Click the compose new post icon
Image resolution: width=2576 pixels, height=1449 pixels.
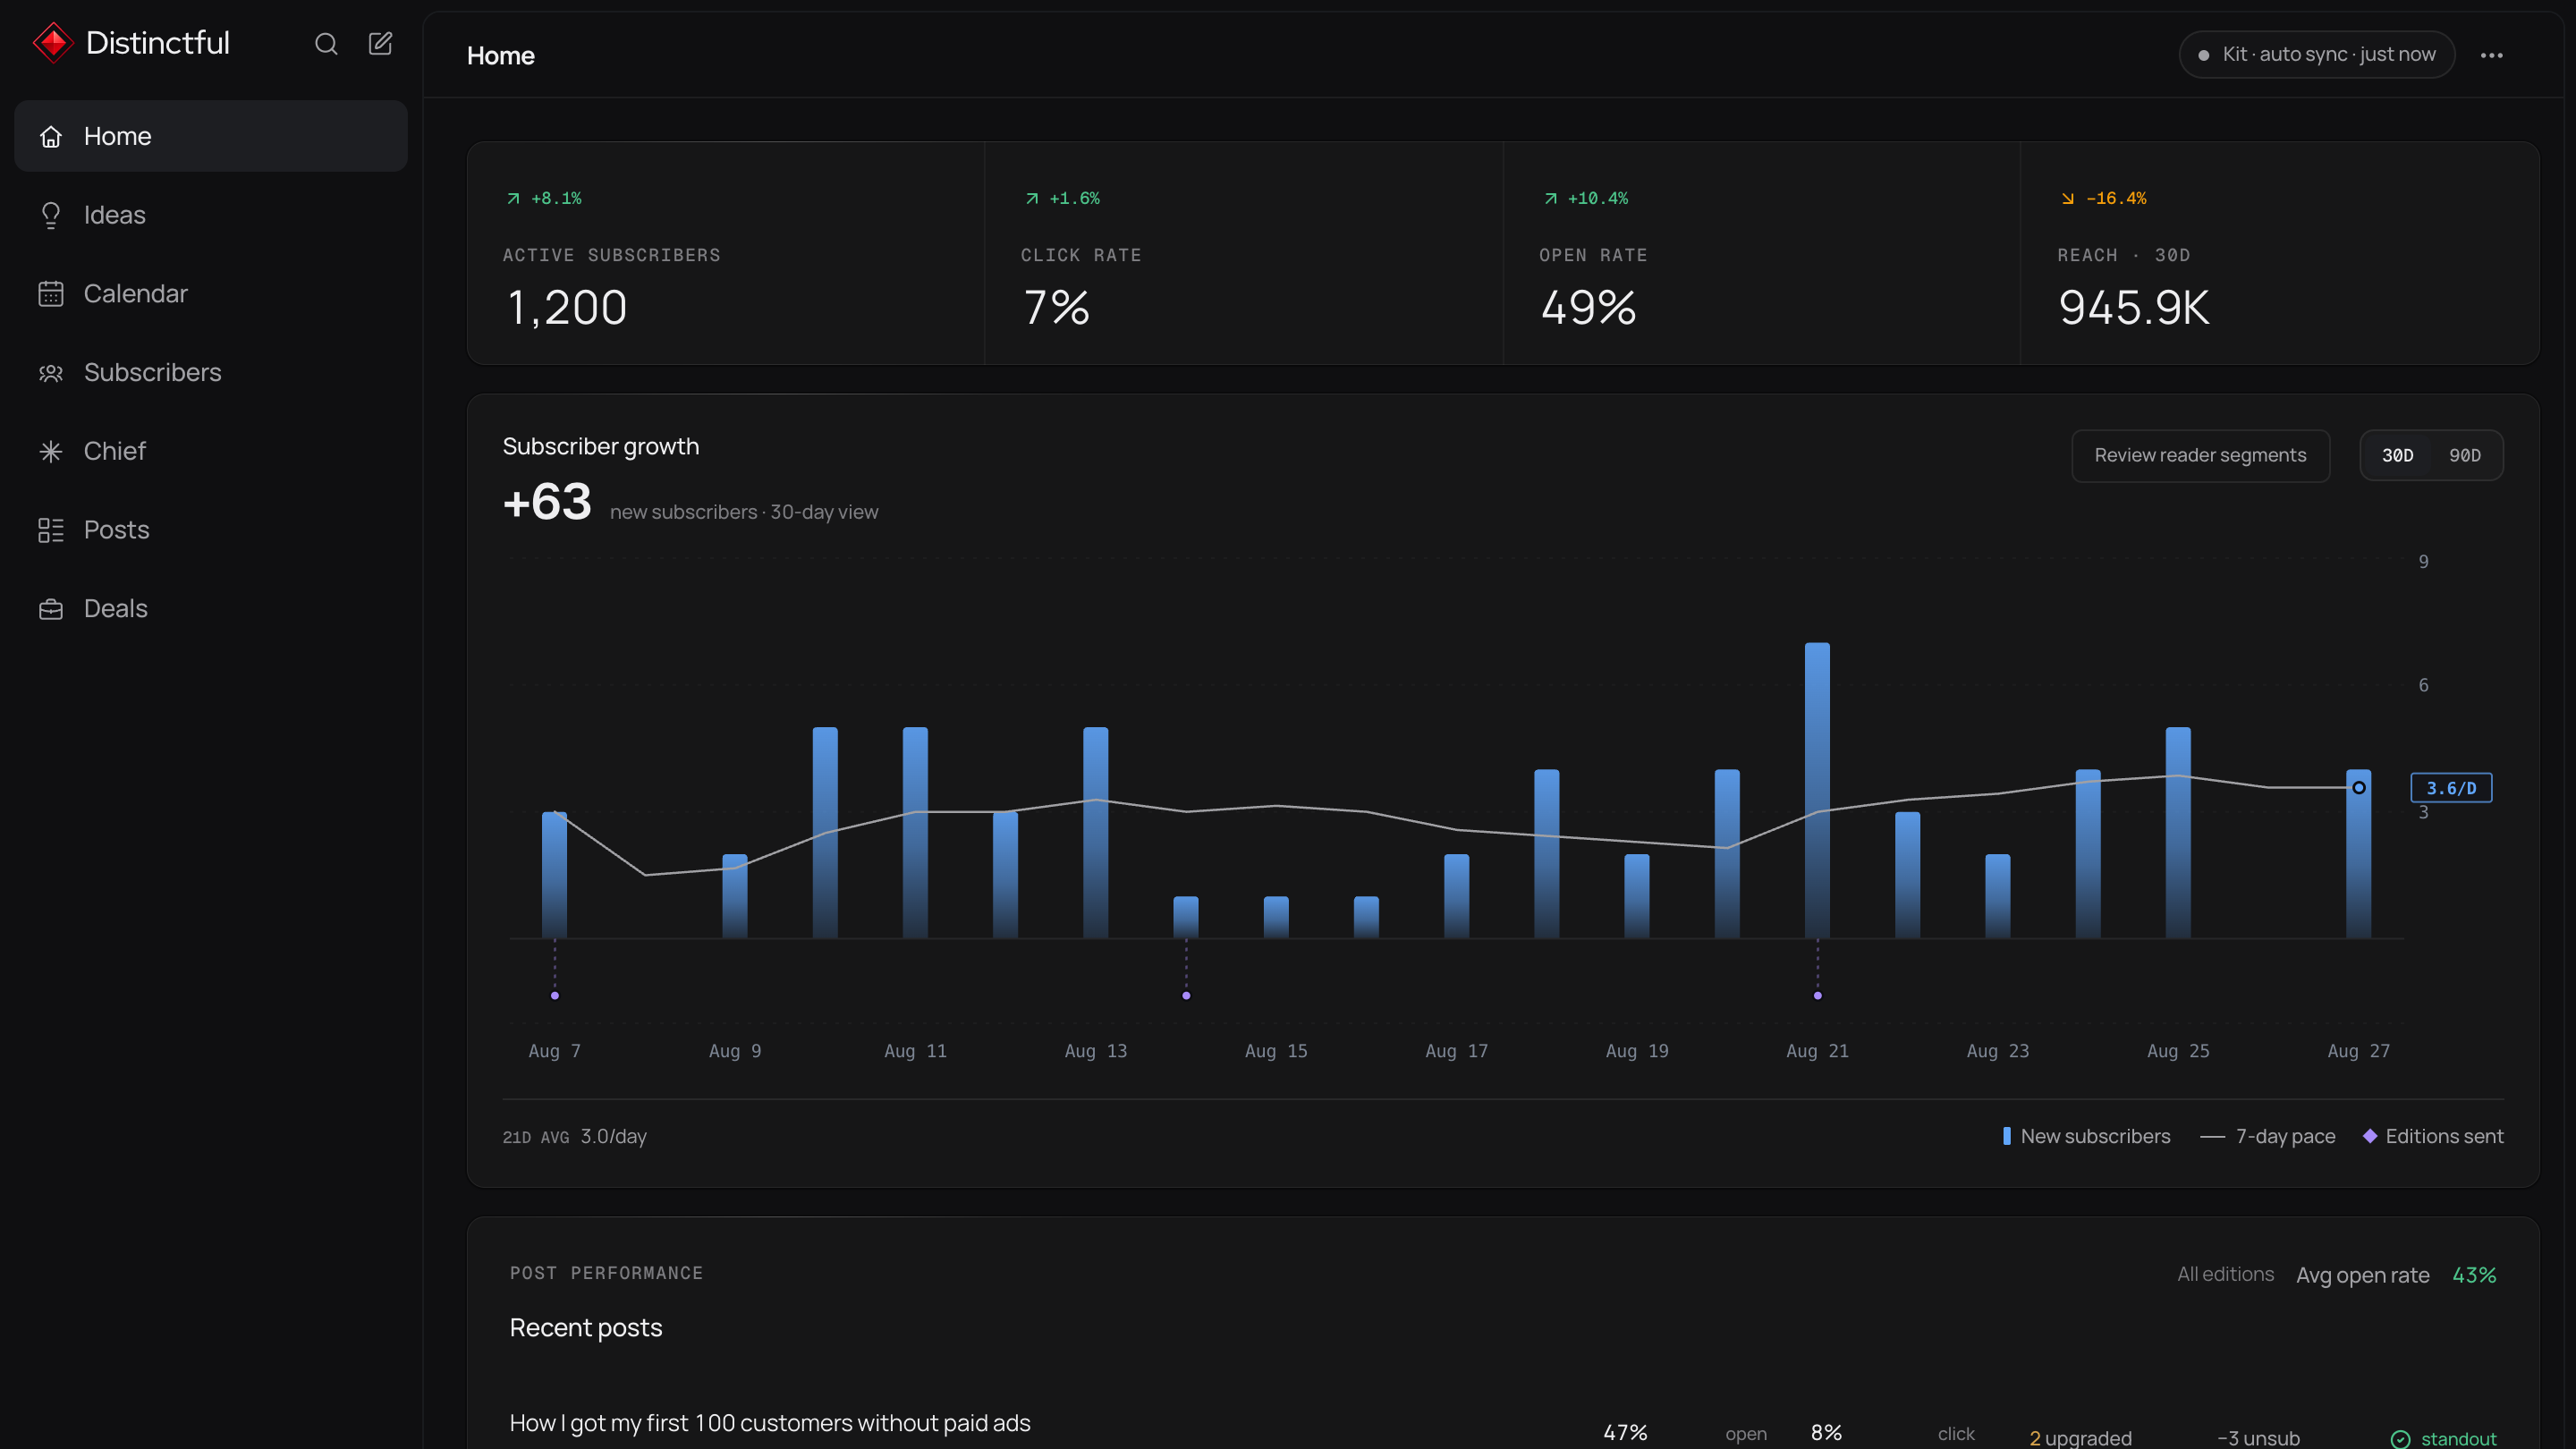380,43
